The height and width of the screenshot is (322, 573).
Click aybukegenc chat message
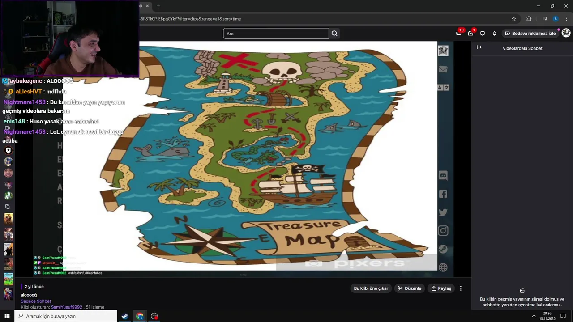(x=38, y=81)
